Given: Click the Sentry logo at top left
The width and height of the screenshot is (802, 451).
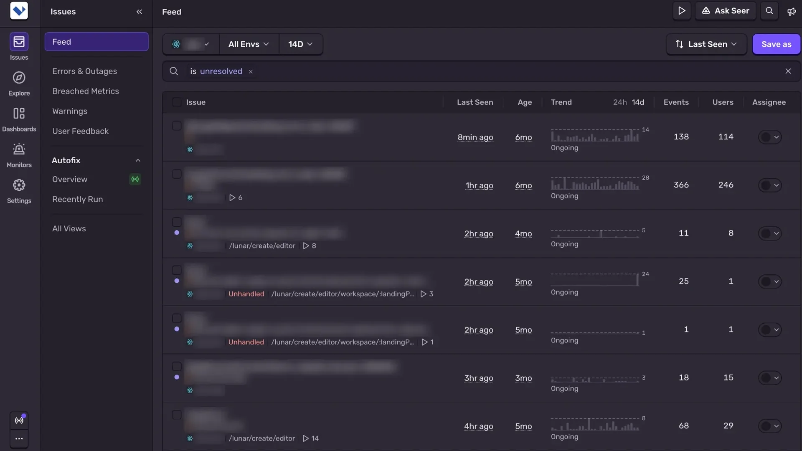Looking at the screenshot, I should (19, 11).
